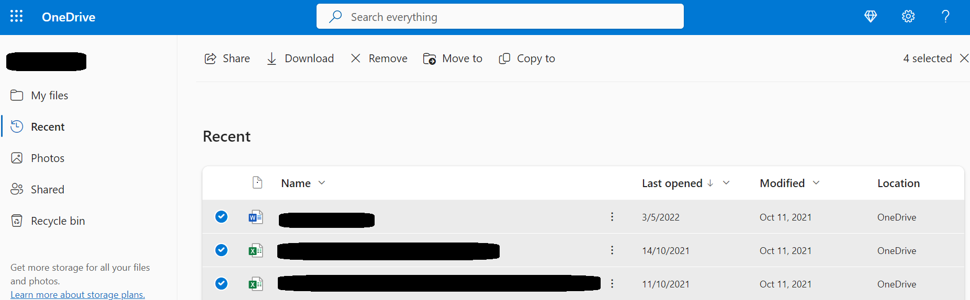Open the Premium diamond icon

tap(871, 16)
